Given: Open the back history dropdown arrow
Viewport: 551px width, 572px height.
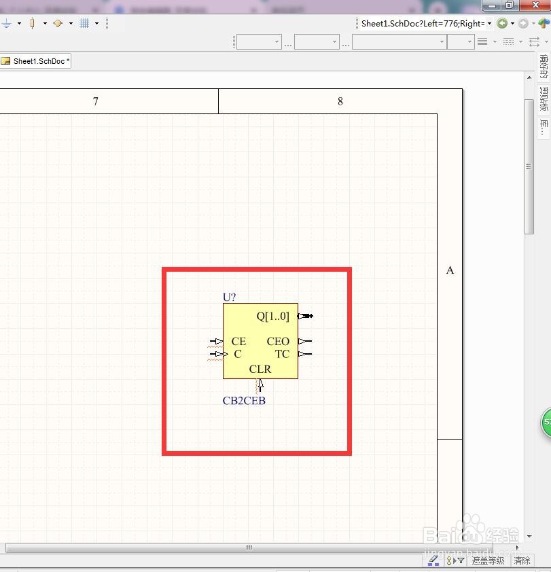Looking at the screenshot, I should point(513,24).
